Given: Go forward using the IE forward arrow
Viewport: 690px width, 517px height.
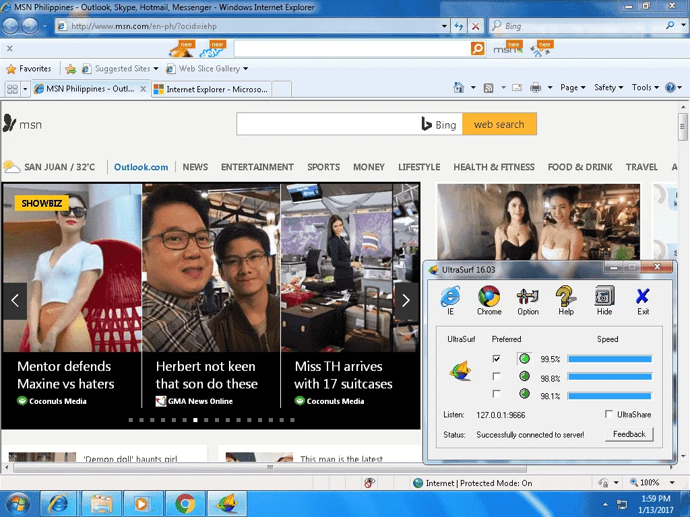Looking at the screenshot, I should tap(30, 26).
